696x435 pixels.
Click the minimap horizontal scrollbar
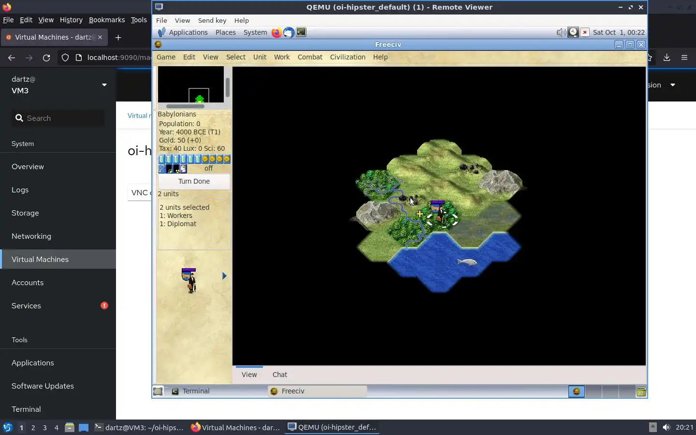(x=185, y=106)
